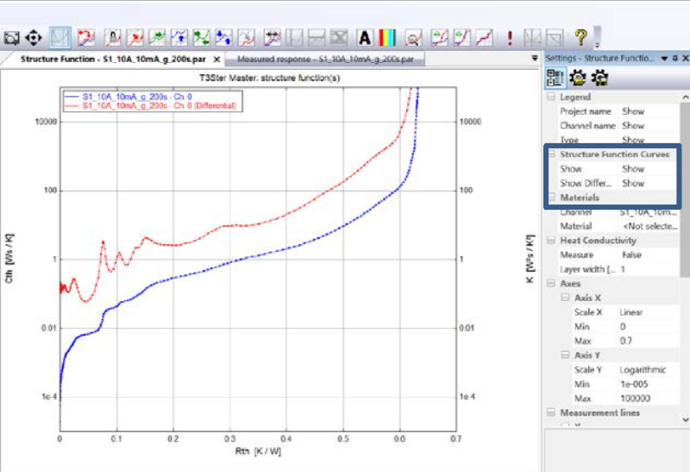Click the zoom-to-frame icon at toolbar start
This screenshot has width=690, height=472.
pyautogui.click(x=11, y=38)
